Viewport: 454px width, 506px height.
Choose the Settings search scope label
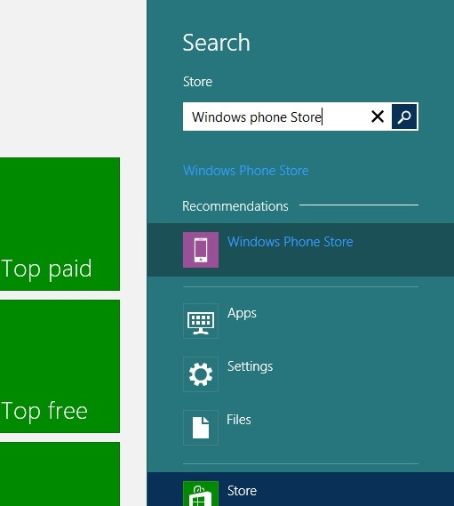pos(250,366)
